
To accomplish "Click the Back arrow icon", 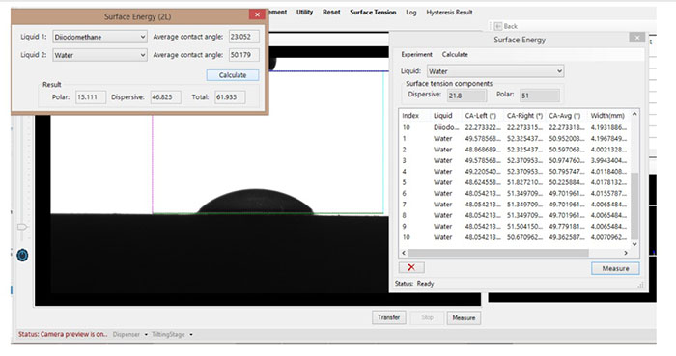I will point(498,26).
